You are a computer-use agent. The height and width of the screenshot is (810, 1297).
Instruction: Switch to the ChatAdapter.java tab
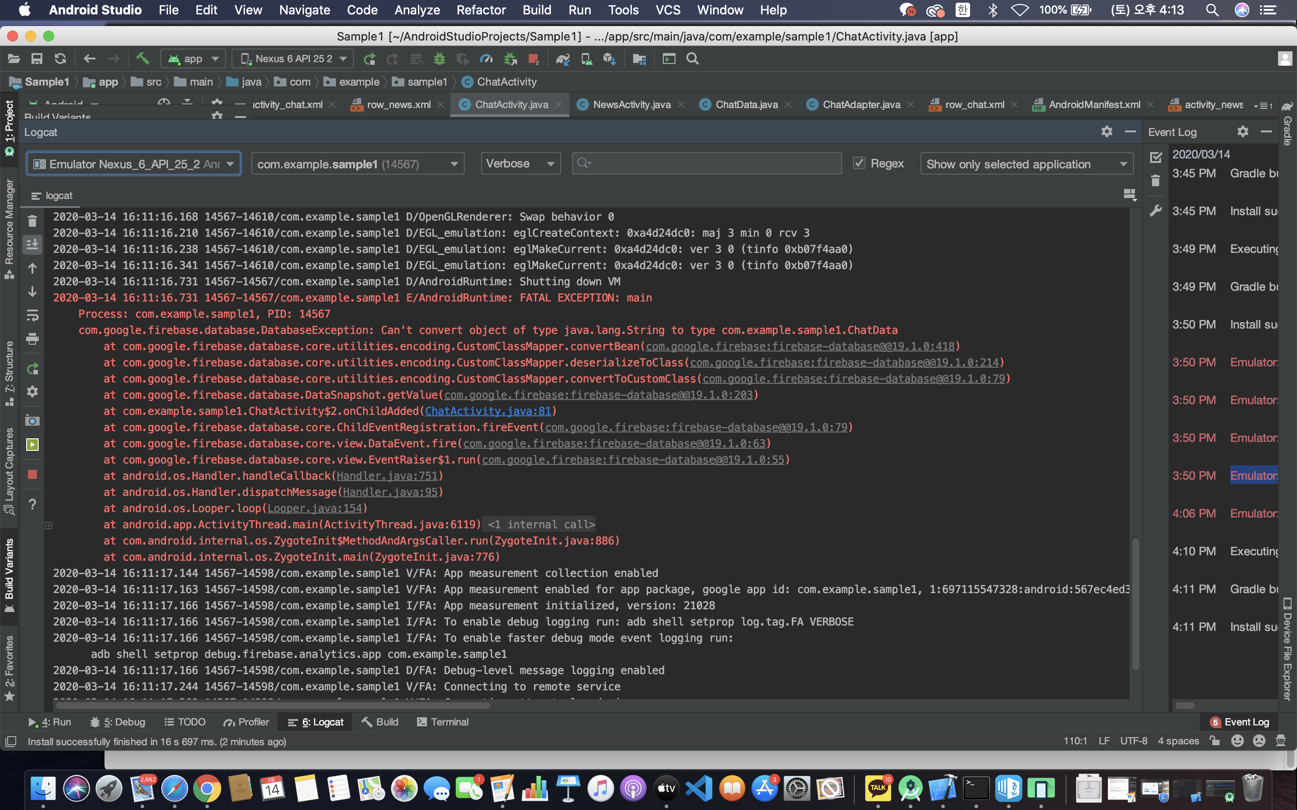(x=861, y=104)
